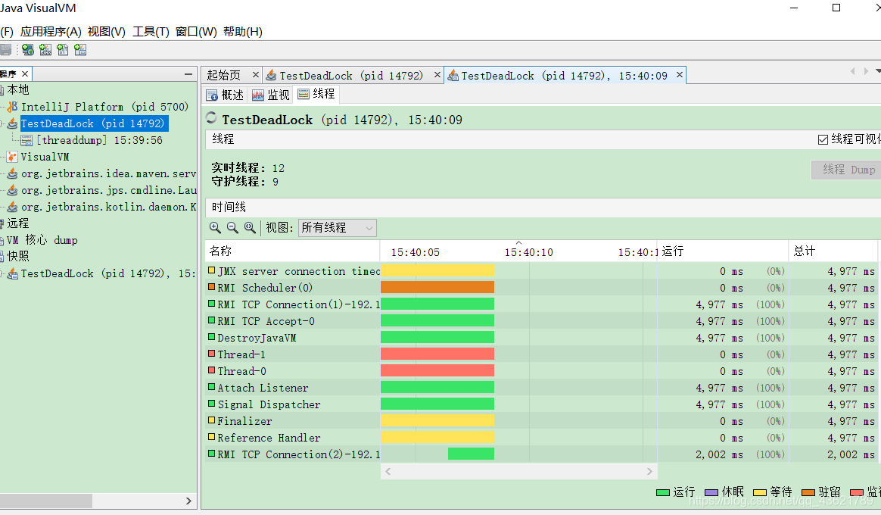The width and height of the screenshot is (881, 515).
Task: Open the 窗口(W) menu
Action: click(x=195, y=32)
